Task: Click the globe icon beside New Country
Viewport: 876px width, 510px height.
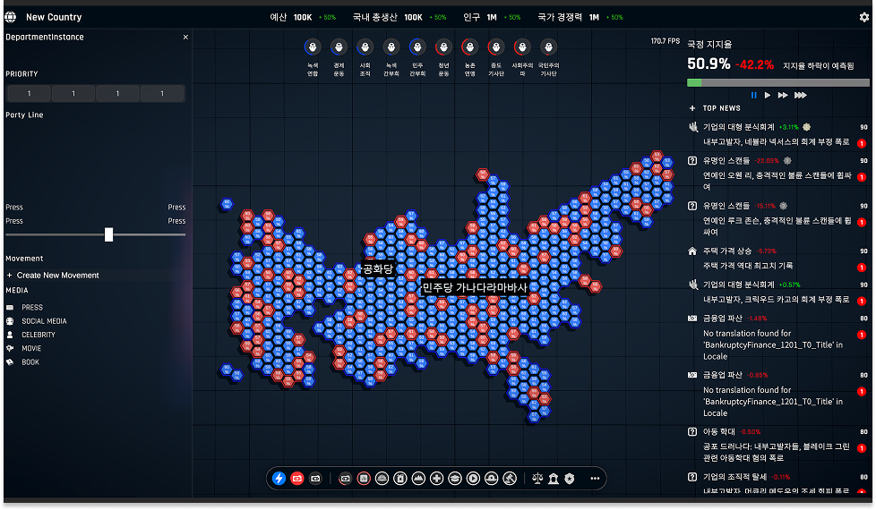Action: [10, 17]
